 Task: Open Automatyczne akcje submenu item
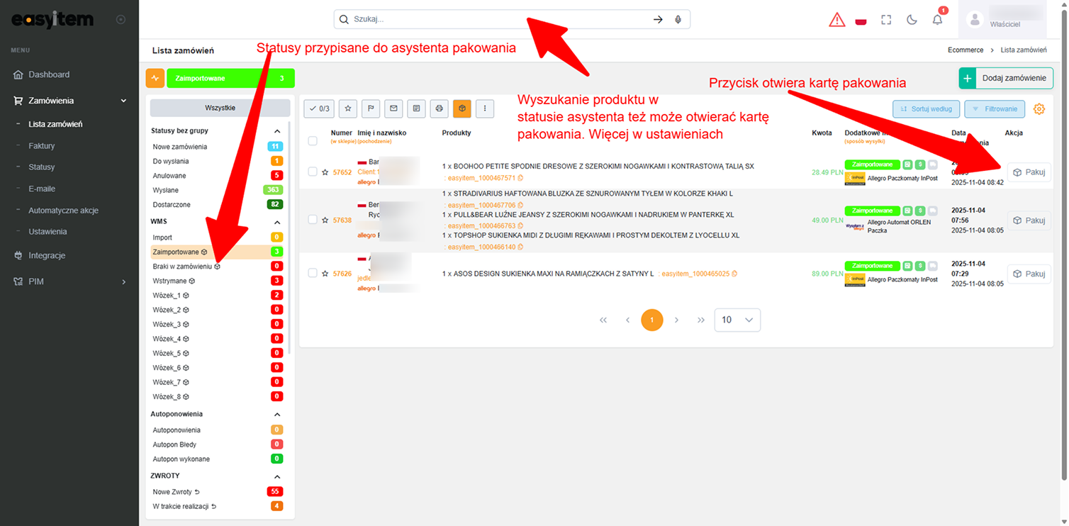(x=63, y=211)
